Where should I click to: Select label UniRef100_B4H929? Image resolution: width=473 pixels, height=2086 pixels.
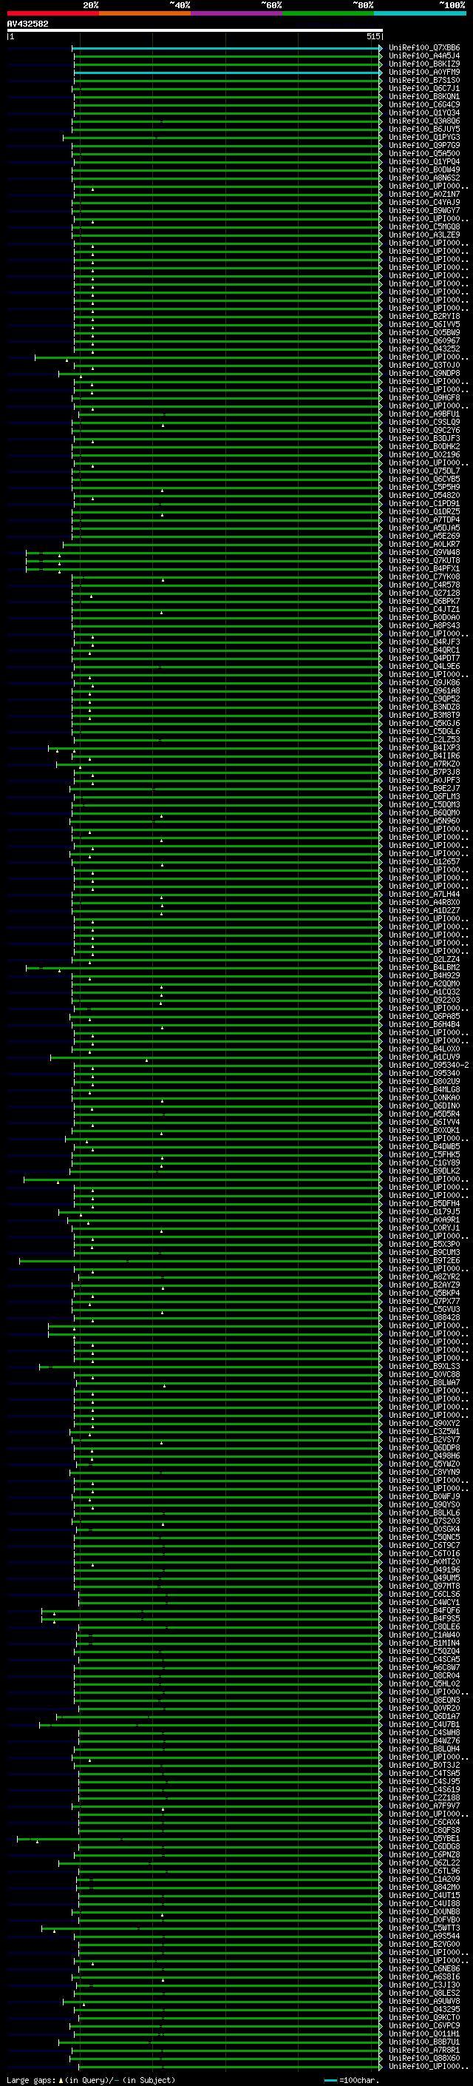pyautogui.click(x=424, y=976)
